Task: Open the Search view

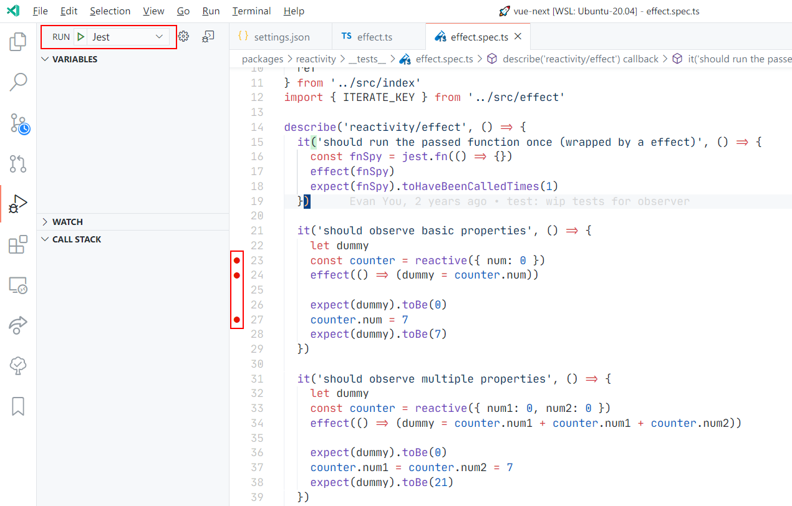Action: 17,82
